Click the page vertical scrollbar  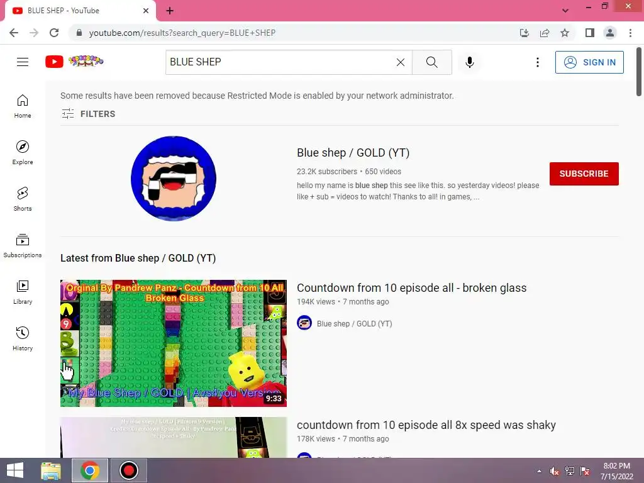(x=639, y=72)
